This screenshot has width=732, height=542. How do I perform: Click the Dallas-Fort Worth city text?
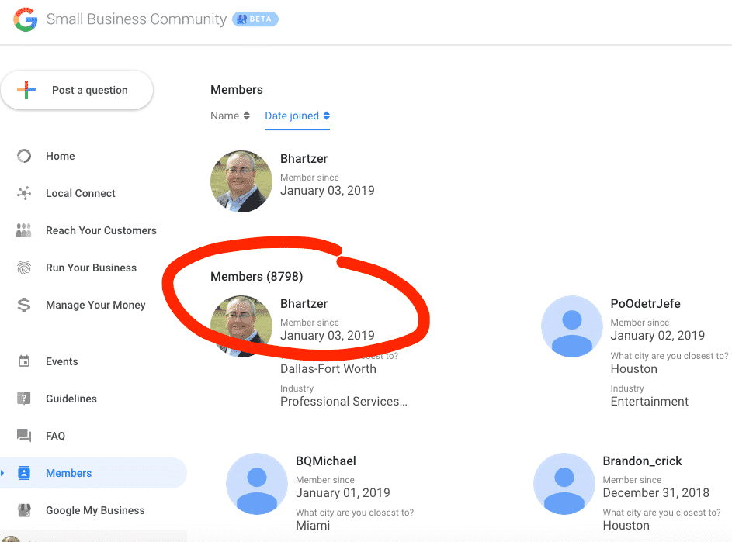pyautogui.click(x=328, y=368)
